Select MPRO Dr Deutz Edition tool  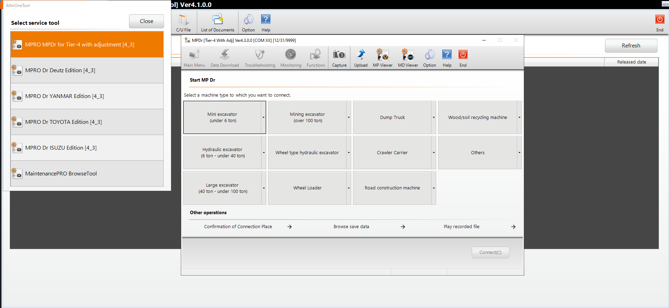(x=87, y=70)
